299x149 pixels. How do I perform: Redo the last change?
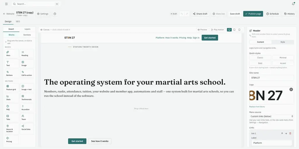click(x=187, y=14)
